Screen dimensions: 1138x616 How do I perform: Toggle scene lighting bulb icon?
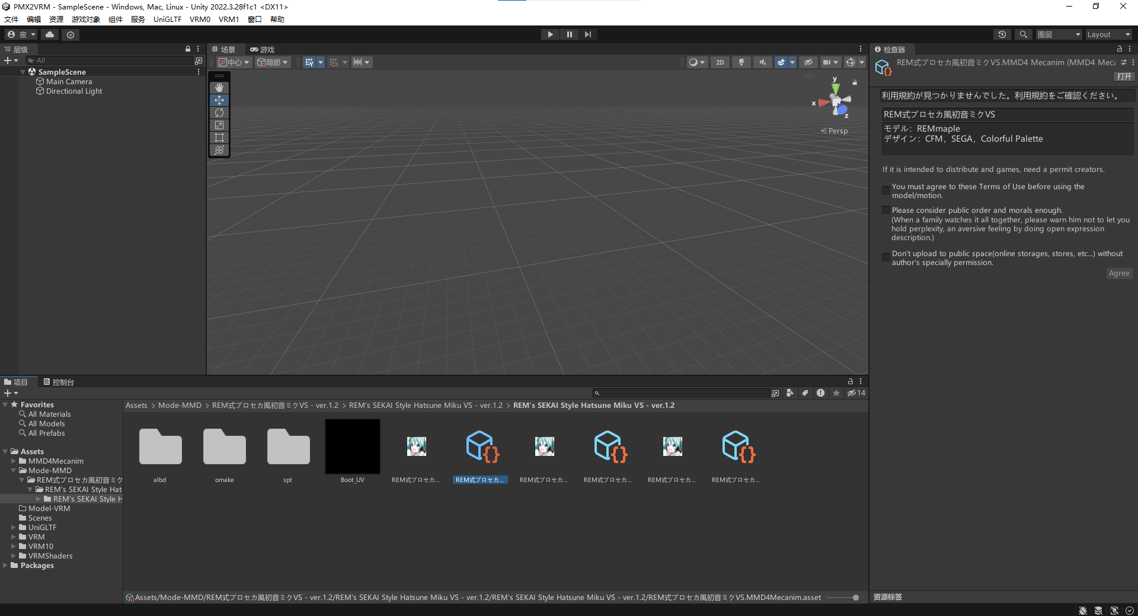click(x=741, y=62)
